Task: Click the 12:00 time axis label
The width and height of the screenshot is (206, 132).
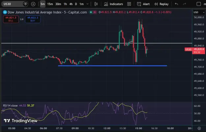Action: tap(107, 128)
